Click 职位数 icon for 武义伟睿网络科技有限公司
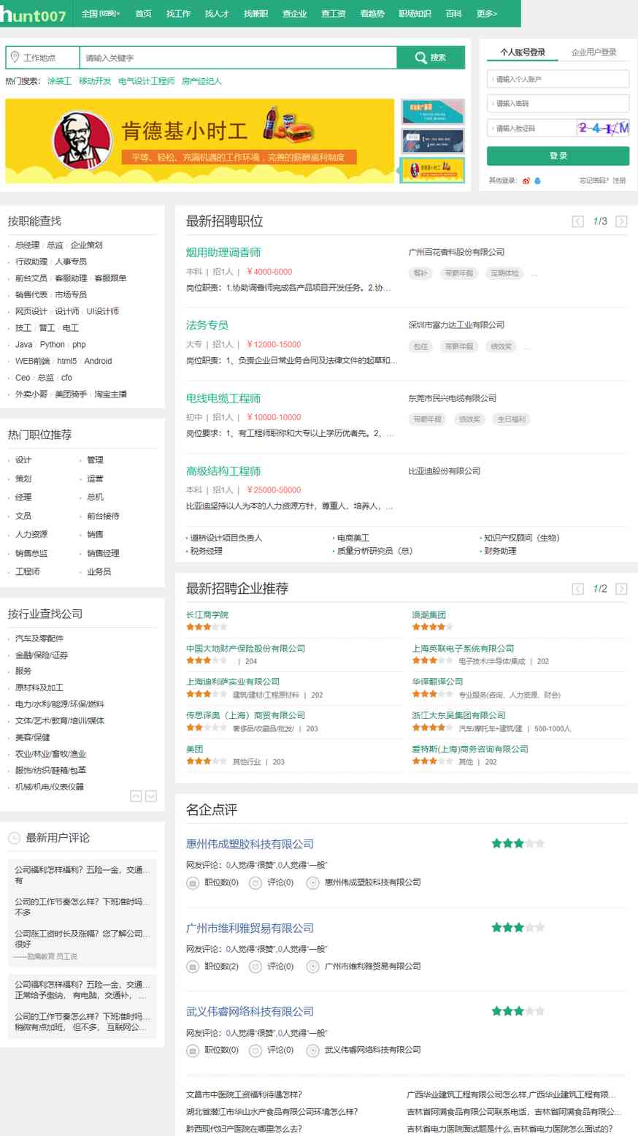The height and width of the screenshot is (1136, 638). 193,1051
